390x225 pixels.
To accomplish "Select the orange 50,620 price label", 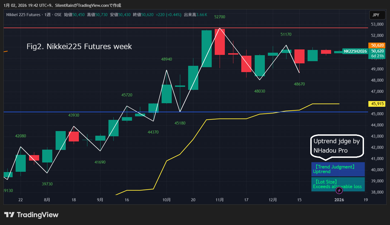I will pyautogui.click(x=377, y=45).
